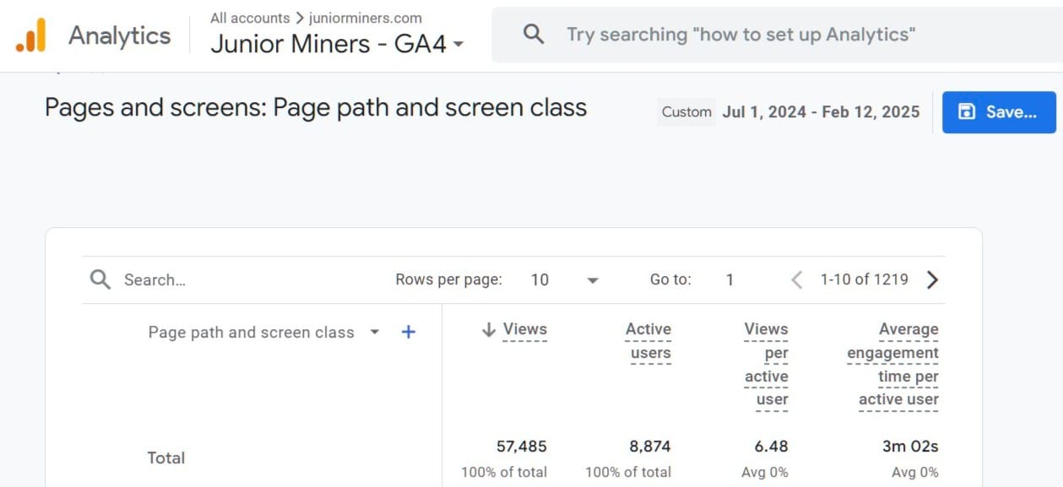Sort table by Active users column
The height and width of the screenshot is (487, 1063).
tap(648, 341)
